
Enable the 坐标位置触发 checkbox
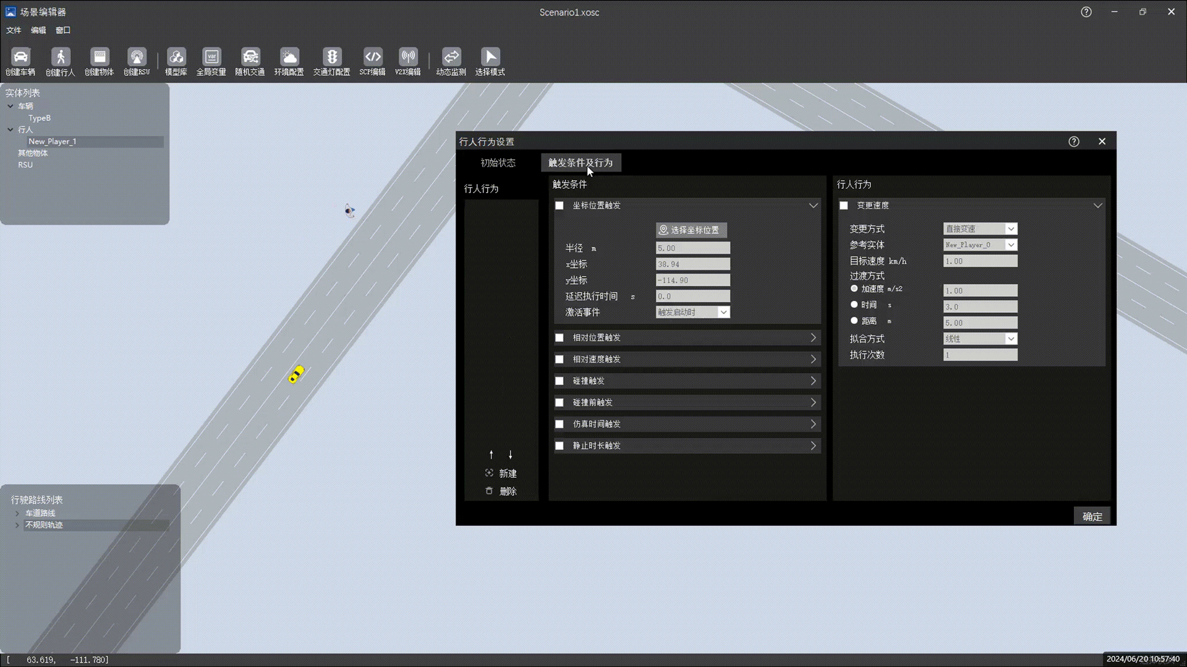pyautogui.click(x=559, y=206)
